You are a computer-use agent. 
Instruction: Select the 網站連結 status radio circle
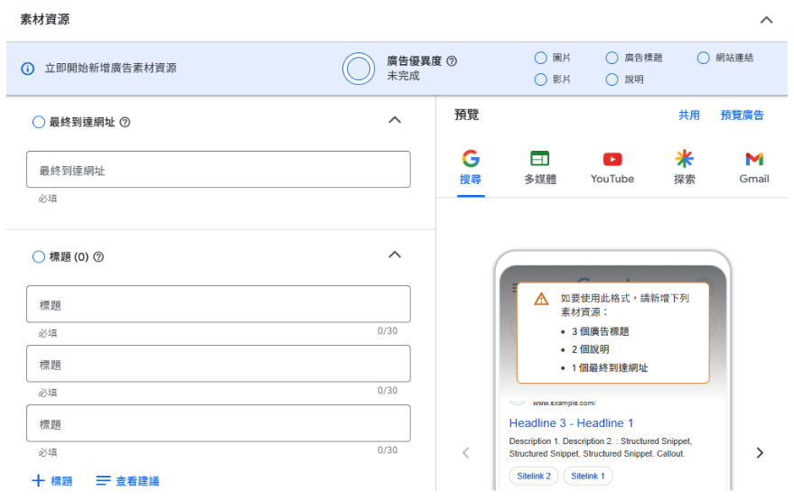703,58
